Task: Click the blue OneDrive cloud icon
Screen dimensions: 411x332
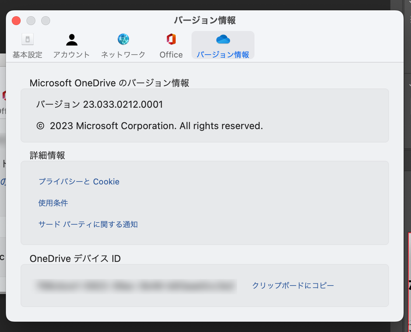Action: pyautogui.click(x=223, y=39)
